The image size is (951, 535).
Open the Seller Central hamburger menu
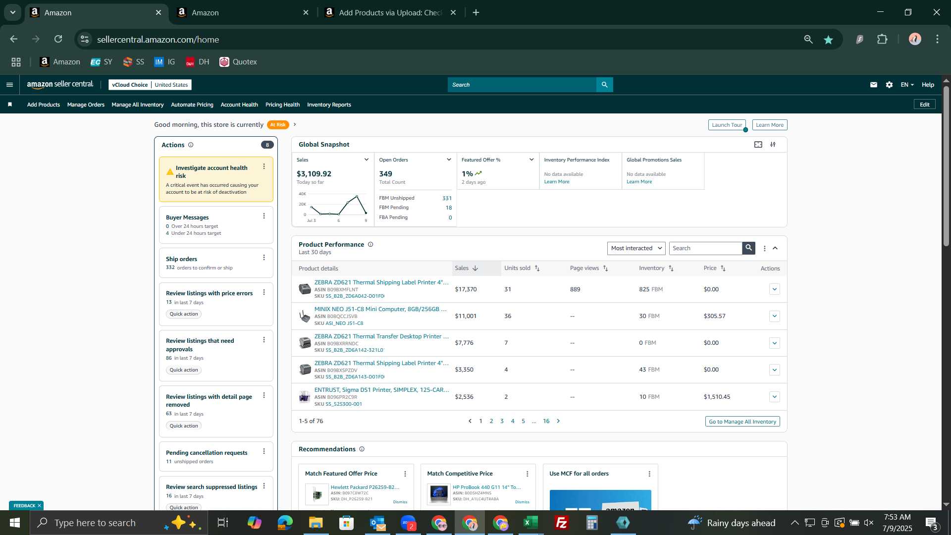9,85
